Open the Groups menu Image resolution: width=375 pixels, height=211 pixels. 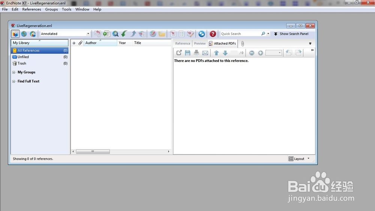tap(51, 9)
